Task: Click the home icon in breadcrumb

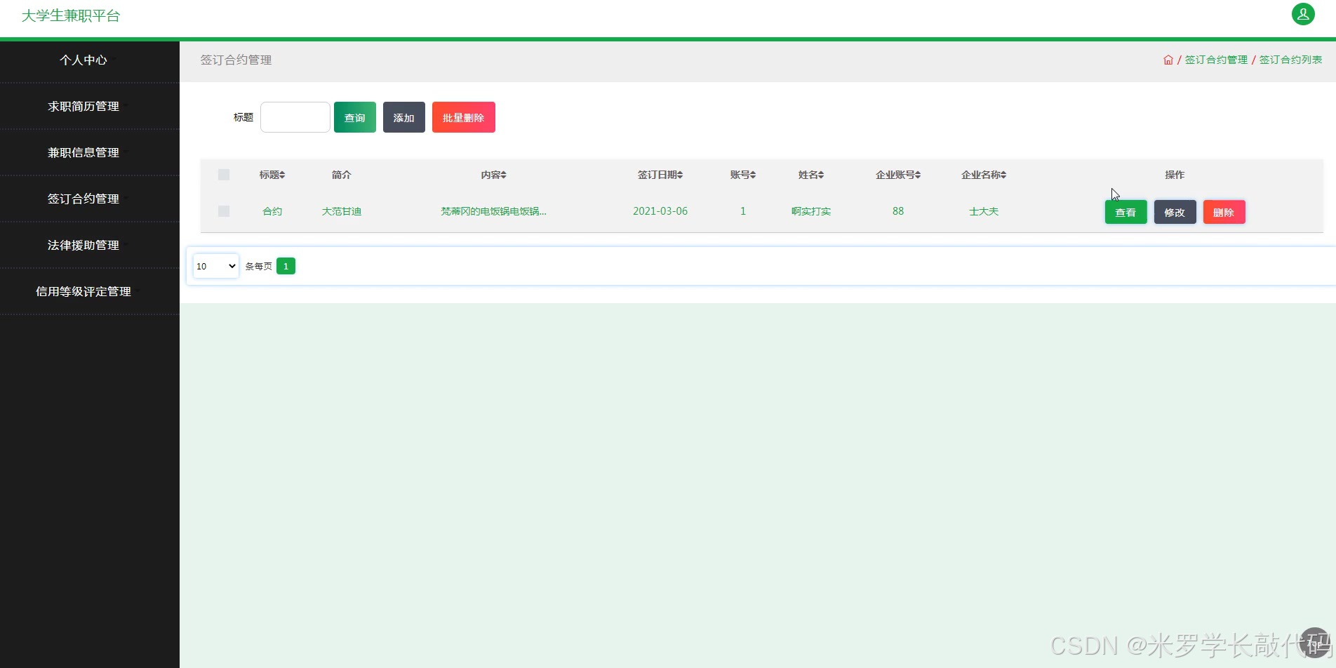Action: (1168, 60)
